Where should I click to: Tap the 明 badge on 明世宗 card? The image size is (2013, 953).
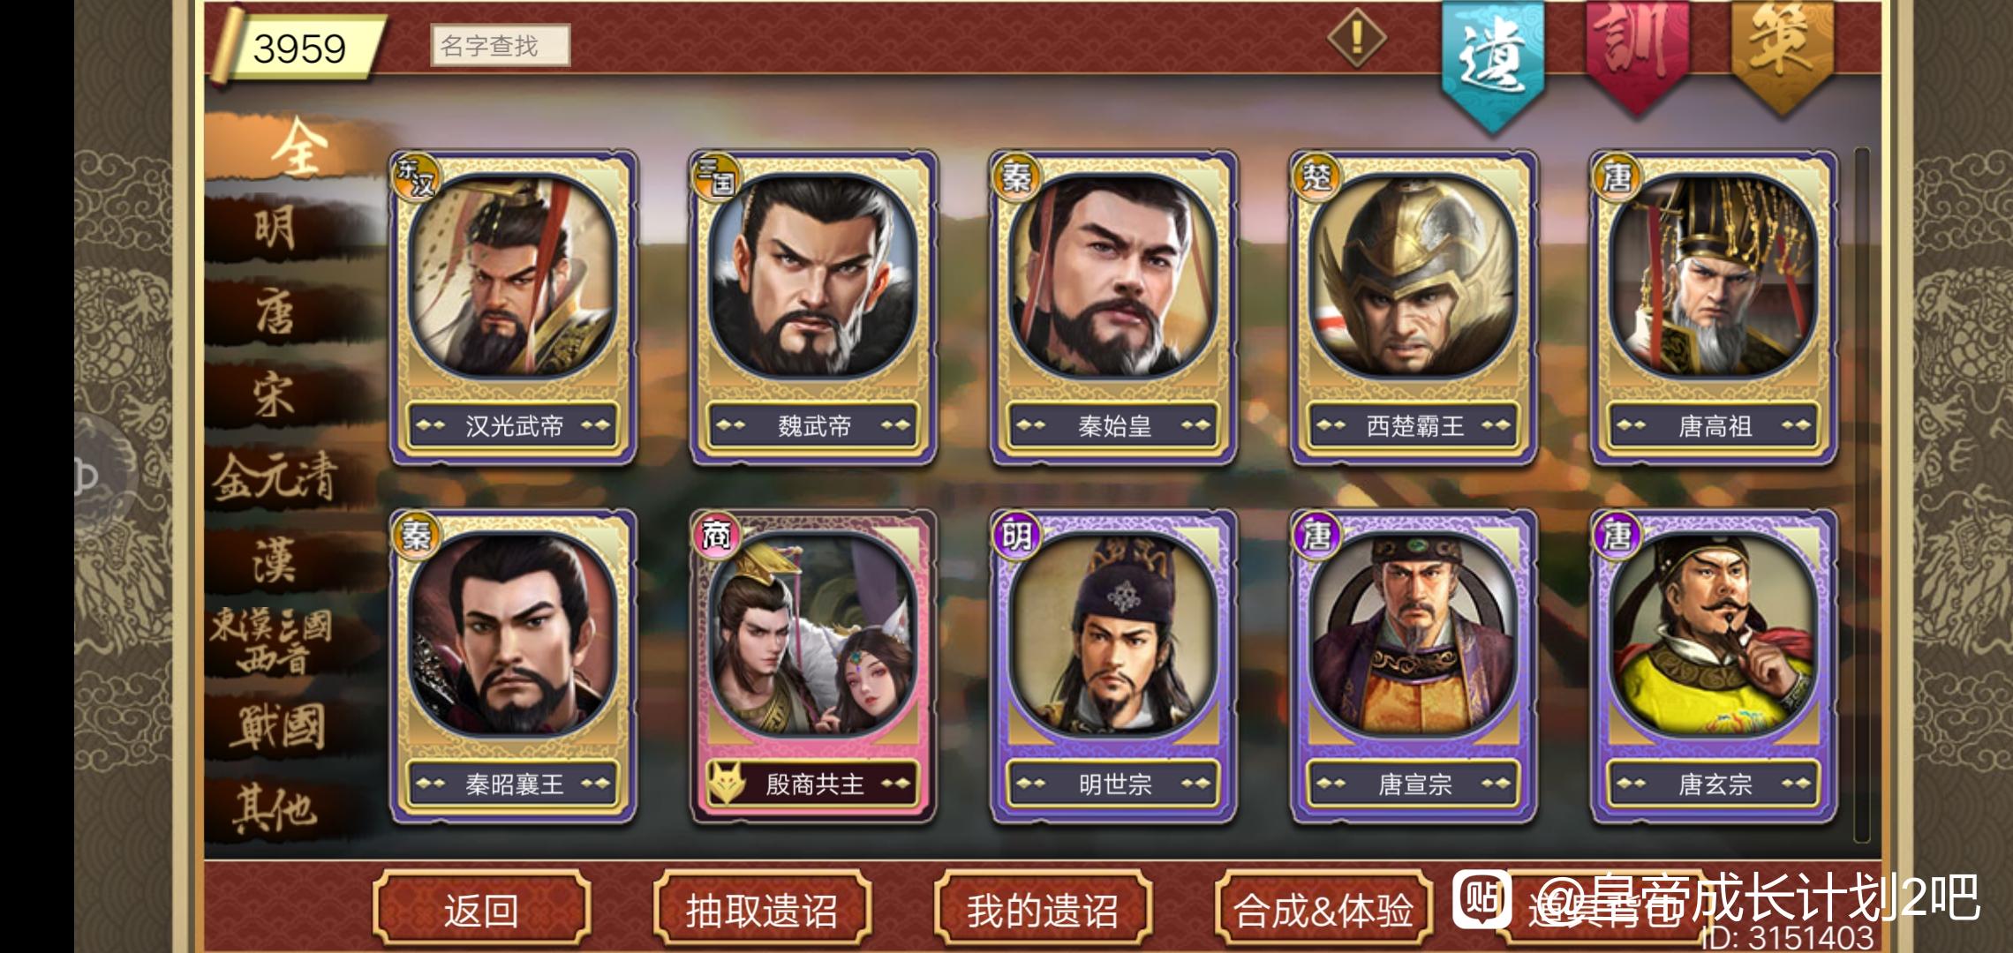[x=1015, y=535]
